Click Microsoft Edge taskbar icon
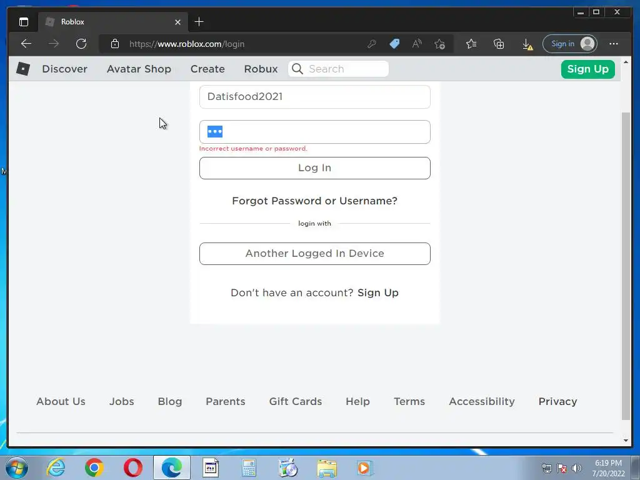640x480 pixels. 172,467
